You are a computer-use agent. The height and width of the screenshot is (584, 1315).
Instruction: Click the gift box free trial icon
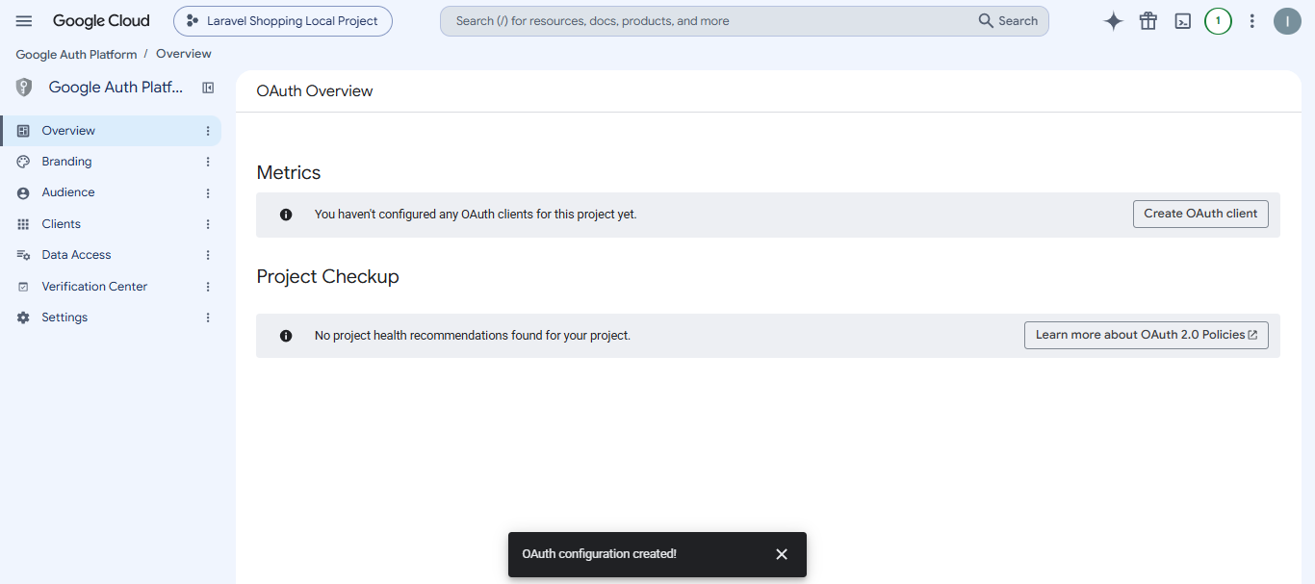tap(1148, 21)
